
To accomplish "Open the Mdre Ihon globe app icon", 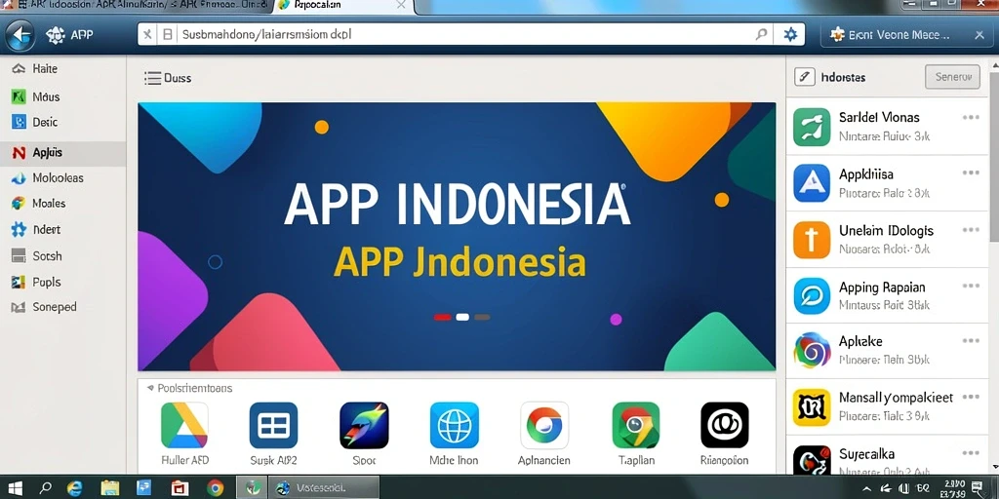I will tap(455, 425).
